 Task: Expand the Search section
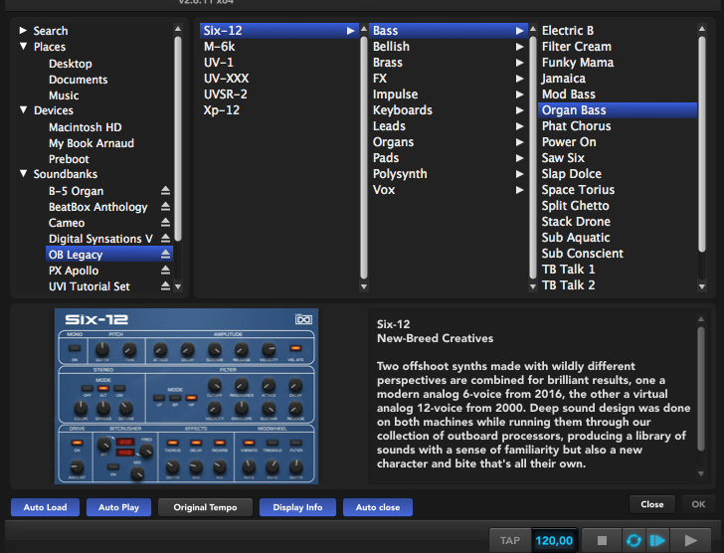(x=23, y=31)
